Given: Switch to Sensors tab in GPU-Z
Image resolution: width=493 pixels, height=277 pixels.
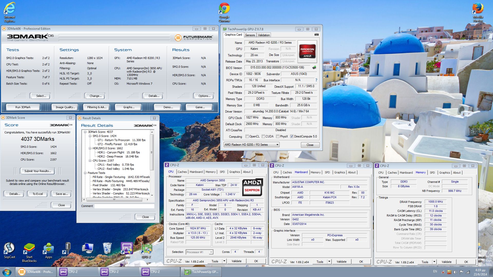Looking at the screenshot, I should [x=250, y=35].
